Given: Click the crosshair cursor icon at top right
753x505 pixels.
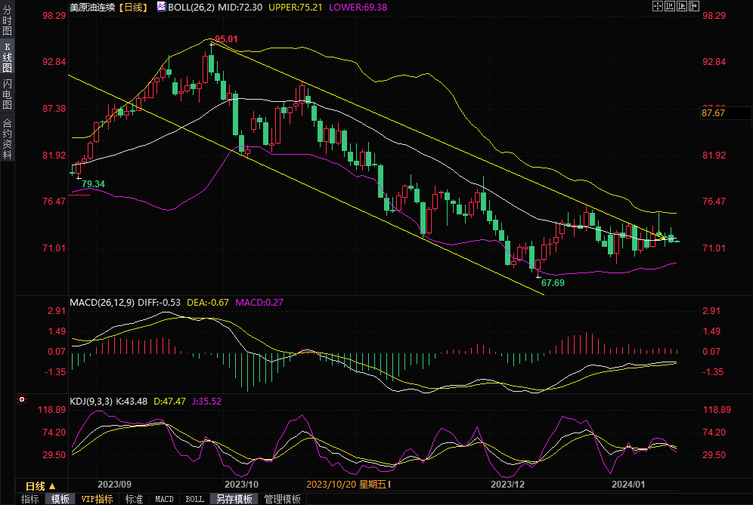Looking at the screenshot, I should pos(656,6).
